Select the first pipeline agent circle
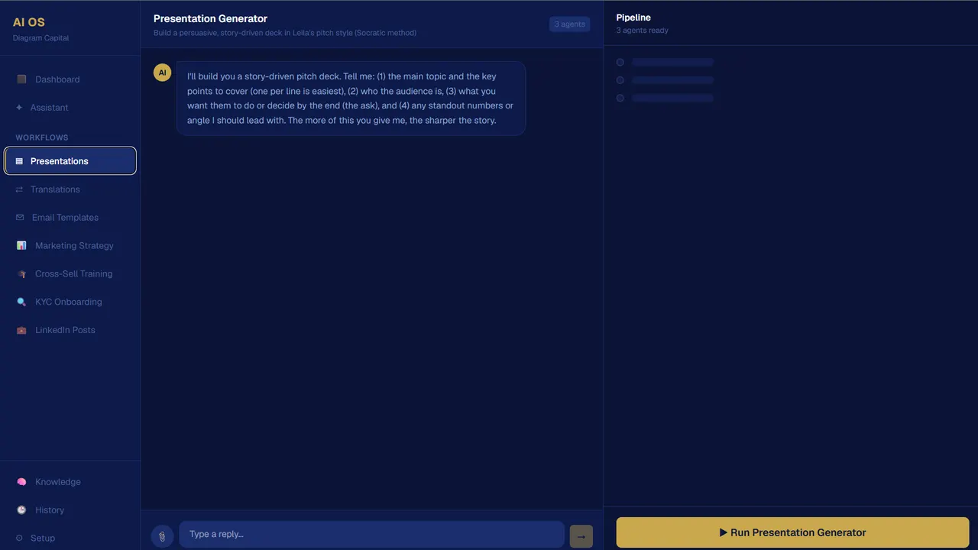Image resolution: width=978 pixels, height=550 pixels. [620, 62]
